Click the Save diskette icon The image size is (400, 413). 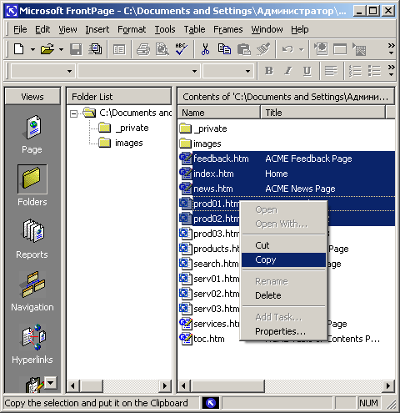(76, 49)
